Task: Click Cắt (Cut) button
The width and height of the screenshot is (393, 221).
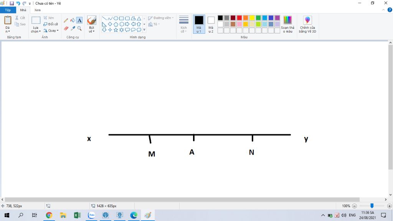Action: [20, 18]
